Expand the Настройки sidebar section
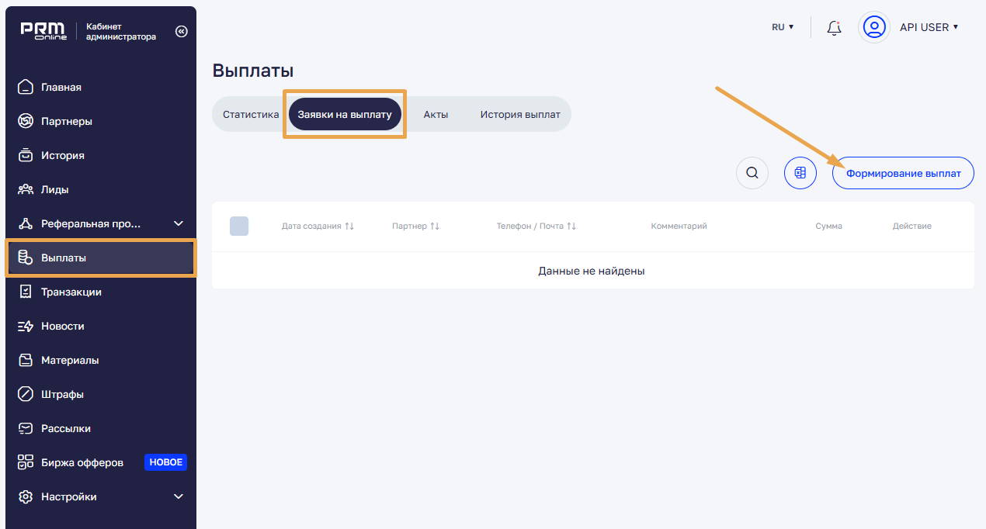This screenshot has width=986, height=529. tap(178, 496)
